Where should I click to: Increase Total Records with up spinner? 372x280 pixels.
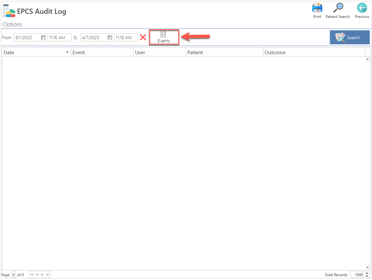[367, 273]
